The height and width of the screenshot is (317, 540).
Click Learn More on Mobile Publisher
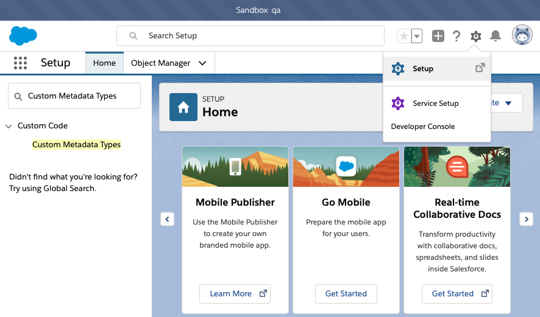point(235,294)
